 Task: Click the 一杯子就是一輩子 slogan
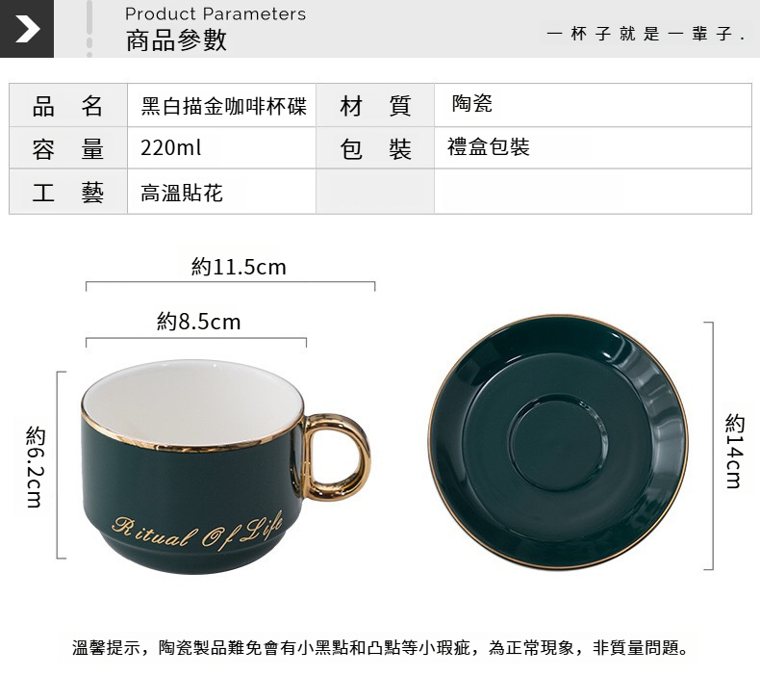646,34
